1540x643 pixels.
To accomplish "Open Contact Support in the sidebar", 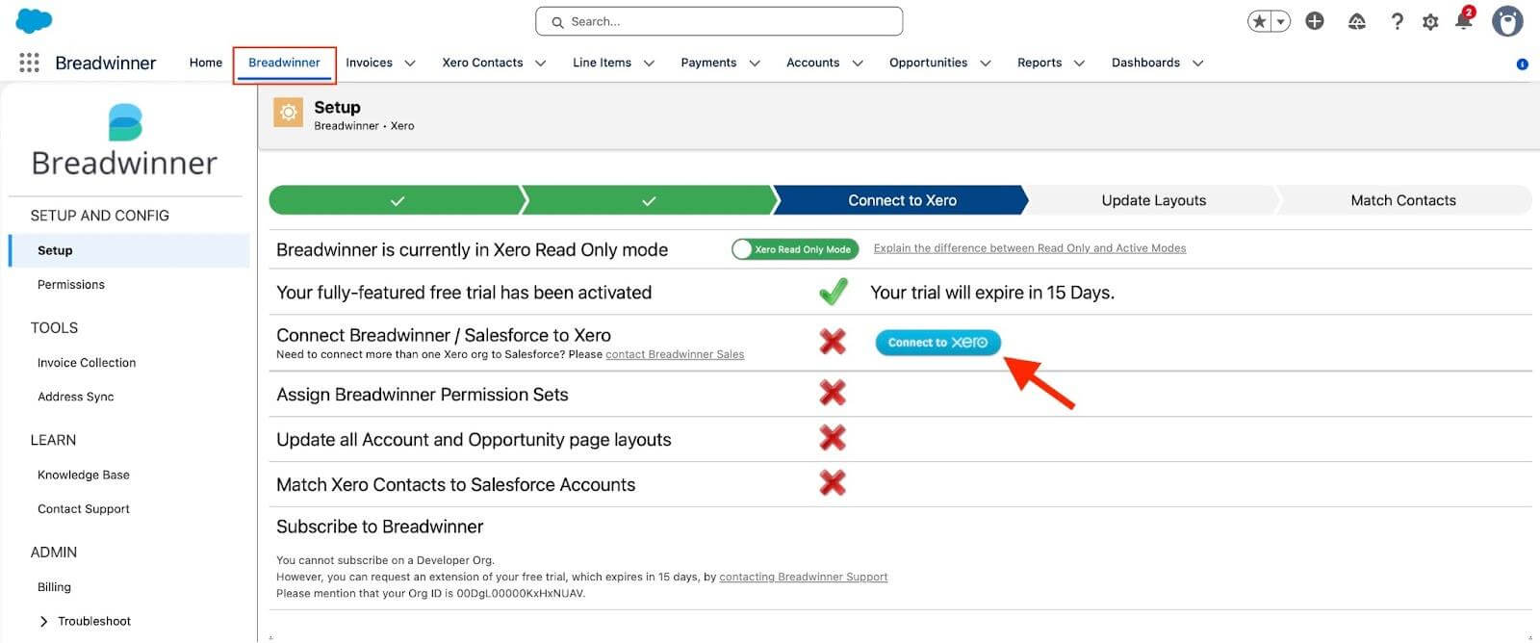I will click(x=84, y=509).
